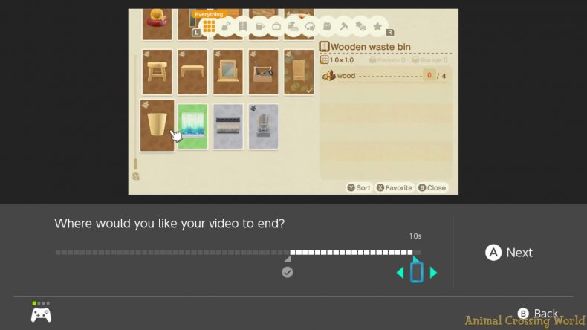Click the controller icon at bottom left

(41, 314)
